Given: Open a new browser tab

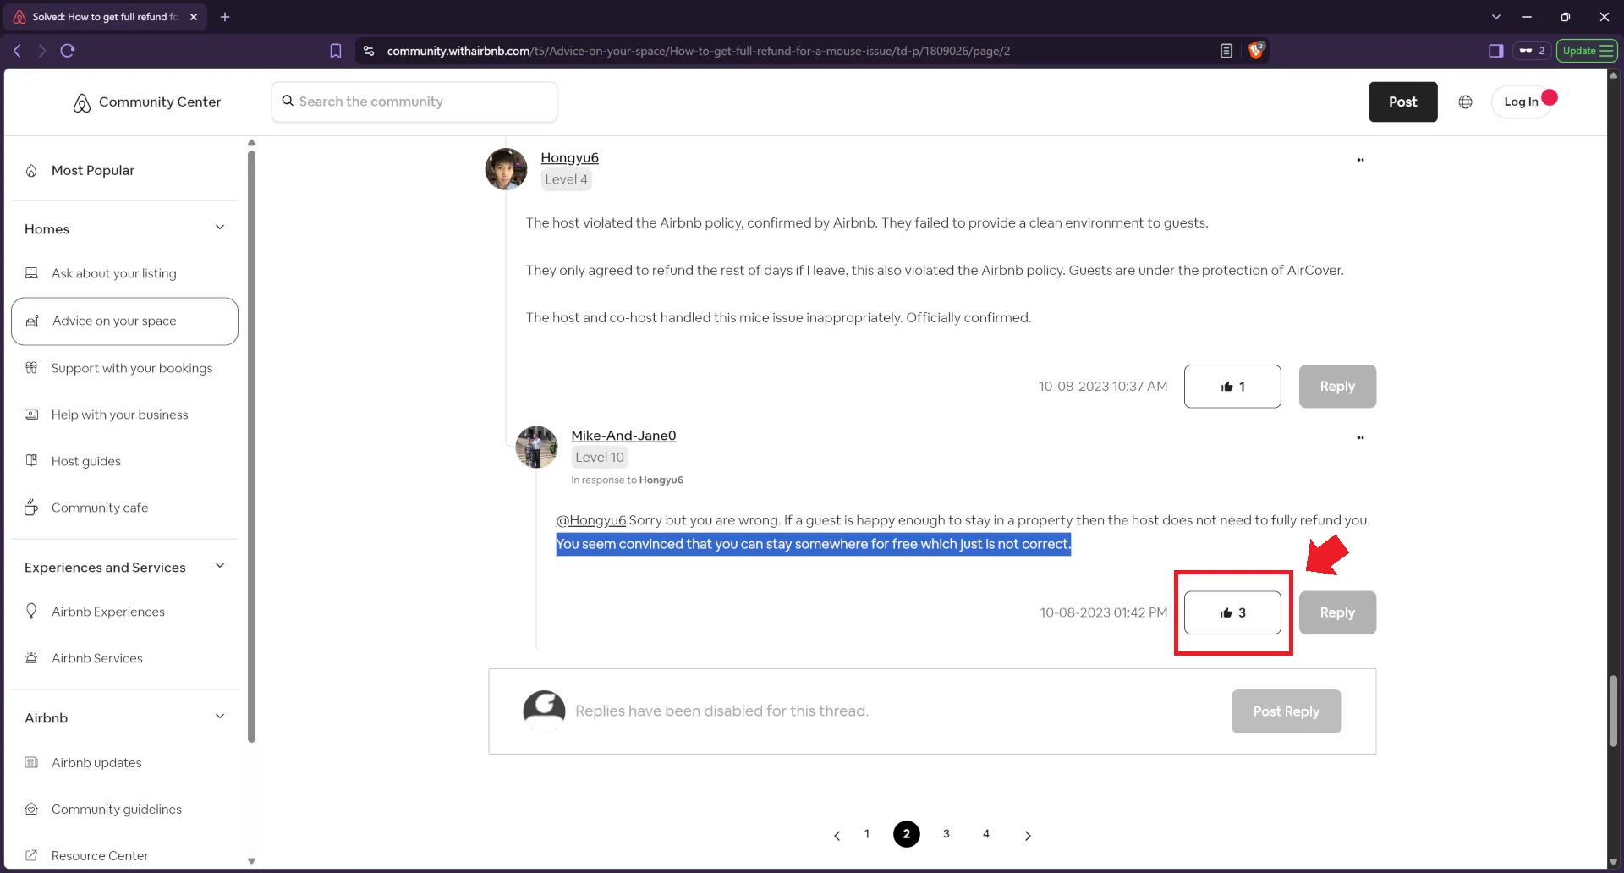Looking at the screenshot, I should point(225,17).
